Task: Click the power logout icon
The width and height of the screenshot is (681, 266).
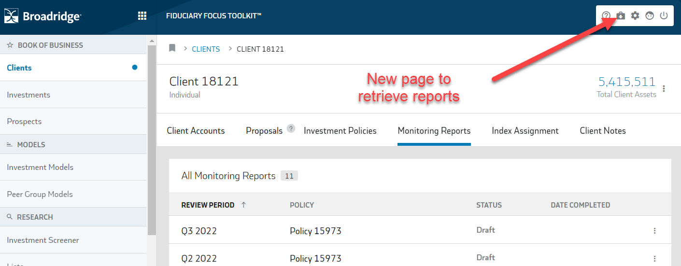Action: click(x=664, y=16)
